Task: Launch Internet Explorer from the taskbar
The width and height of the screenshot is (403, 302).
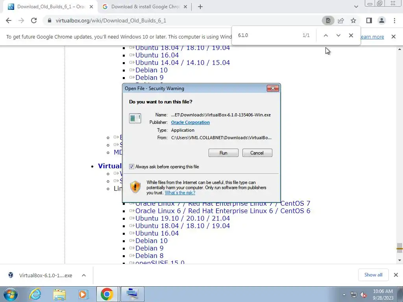Action: tap(35, 294)
